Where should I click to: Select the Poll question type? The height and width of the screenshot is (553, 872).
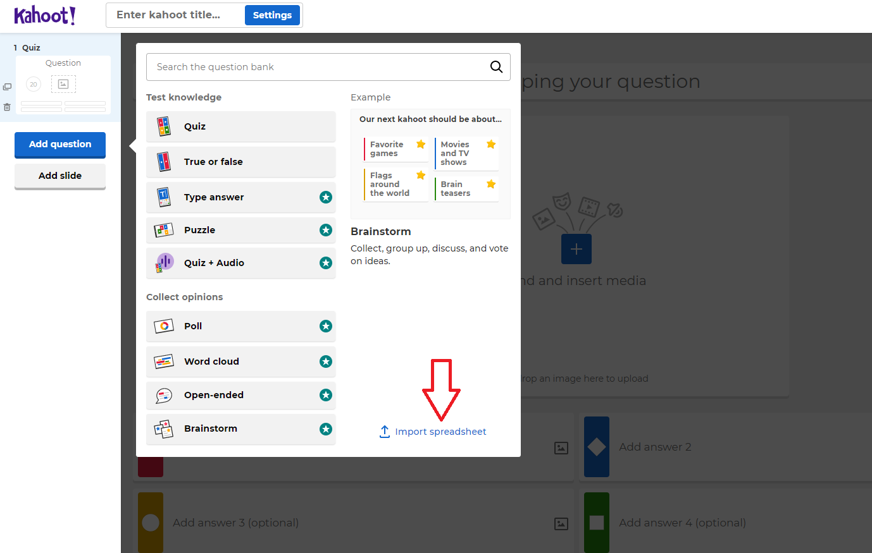click(241, 326)
